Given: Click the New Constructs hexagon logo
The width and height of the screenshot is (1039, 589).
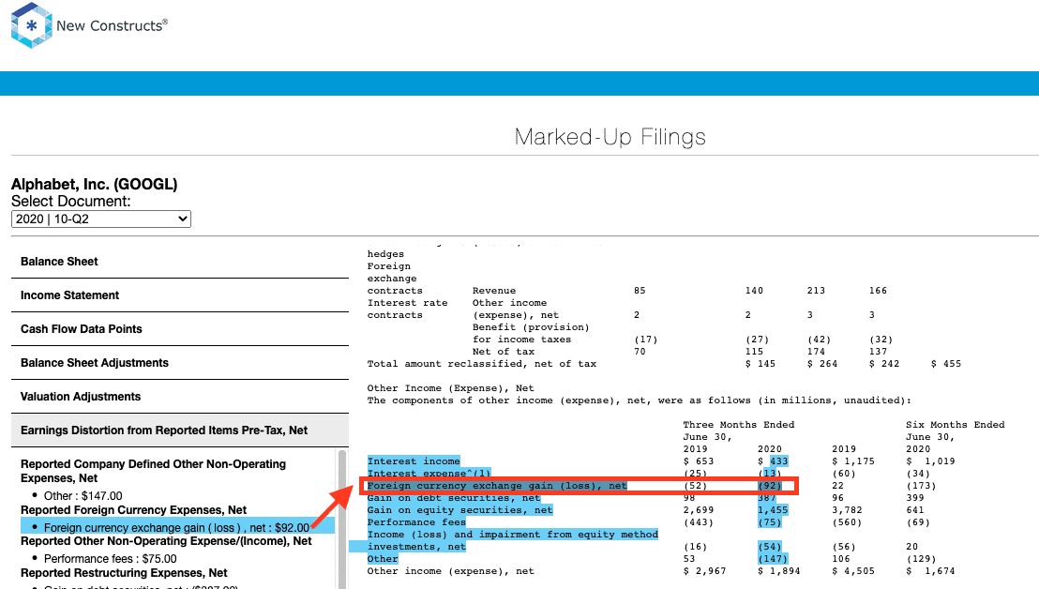Looking at the screenshot, I should pos(31,25).
